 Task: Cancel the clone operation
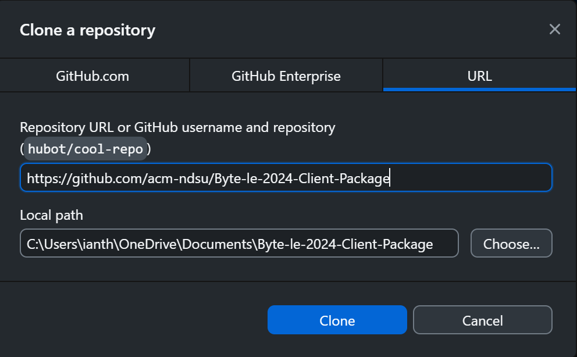[x=482, y=320]
